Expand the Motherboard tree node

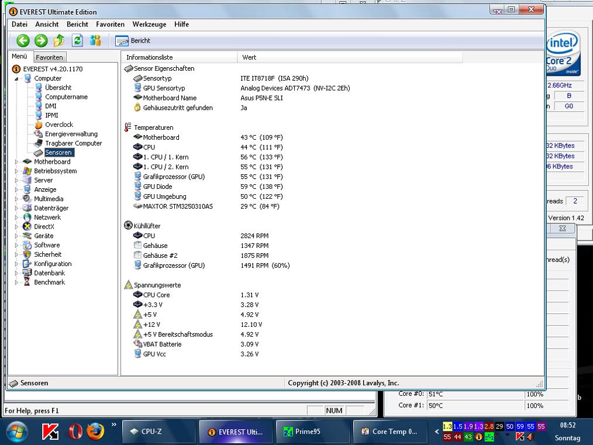[16, 162]
